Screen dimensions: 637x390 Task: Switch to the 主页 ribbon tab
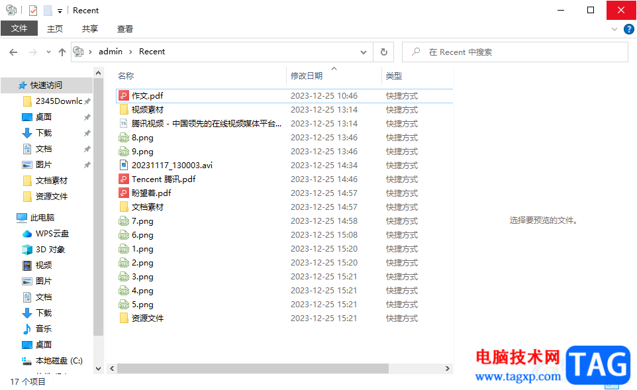(x=55, y=29)
